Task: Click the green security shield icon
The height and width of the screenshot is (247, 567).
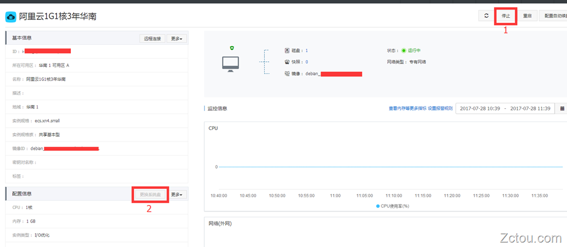Action: [x=232, y=48]
